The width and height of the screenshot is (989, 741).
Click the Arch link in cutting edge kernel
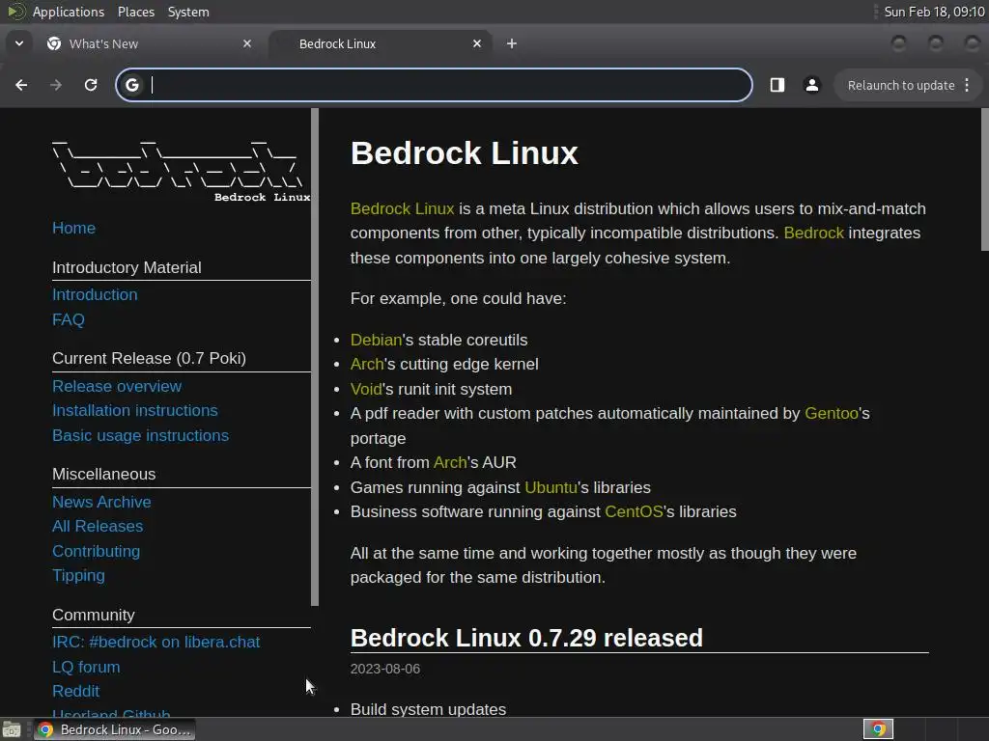point(366,364)
